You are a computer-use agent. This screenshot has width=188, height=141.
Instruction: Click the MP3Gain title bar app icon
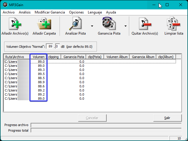coord(5,5)
